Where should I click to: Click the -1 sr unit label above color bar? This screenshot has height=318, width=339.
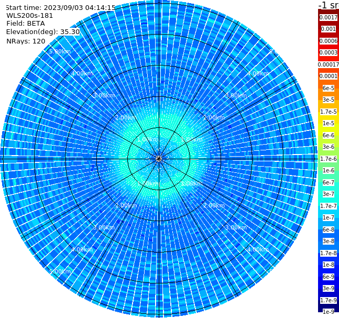pos(329,5)
